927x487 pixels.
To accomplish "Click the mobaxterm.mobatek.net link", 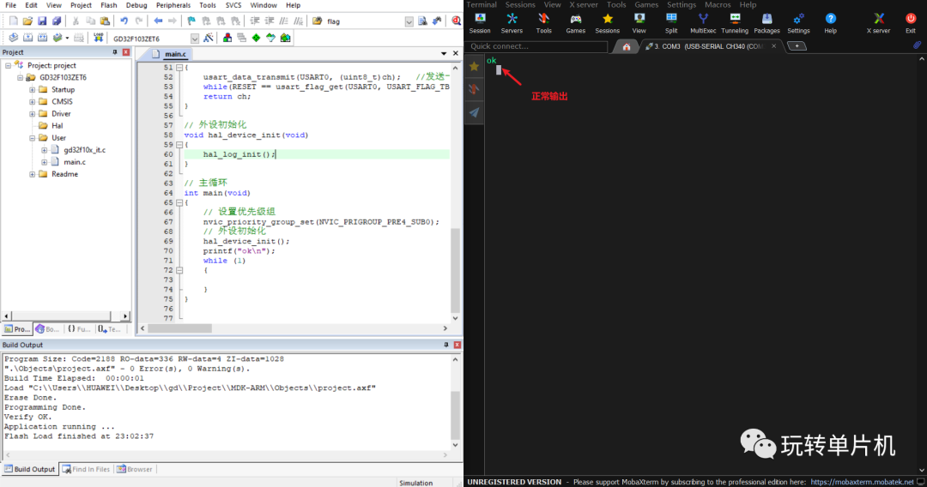I will pyautogui.click(x=862, y=482).
